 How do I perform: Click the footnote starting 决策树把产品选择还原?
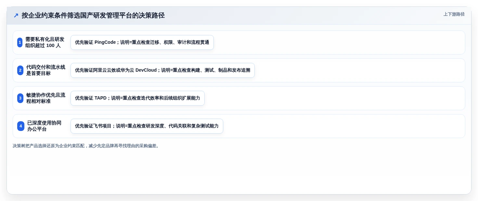tap(86, 146)
